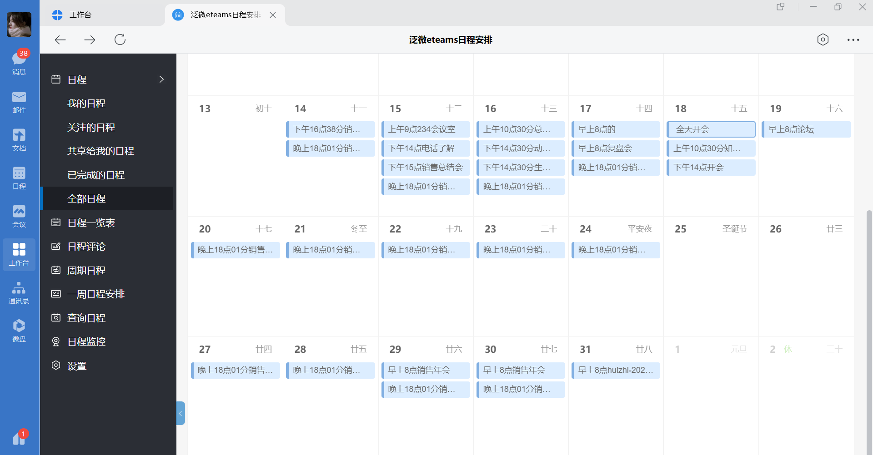Image resolution: width=873 pixels, height=455 pixels.
Task: Open the 全天开会 event on the 18th
Action: pos(711,129)
